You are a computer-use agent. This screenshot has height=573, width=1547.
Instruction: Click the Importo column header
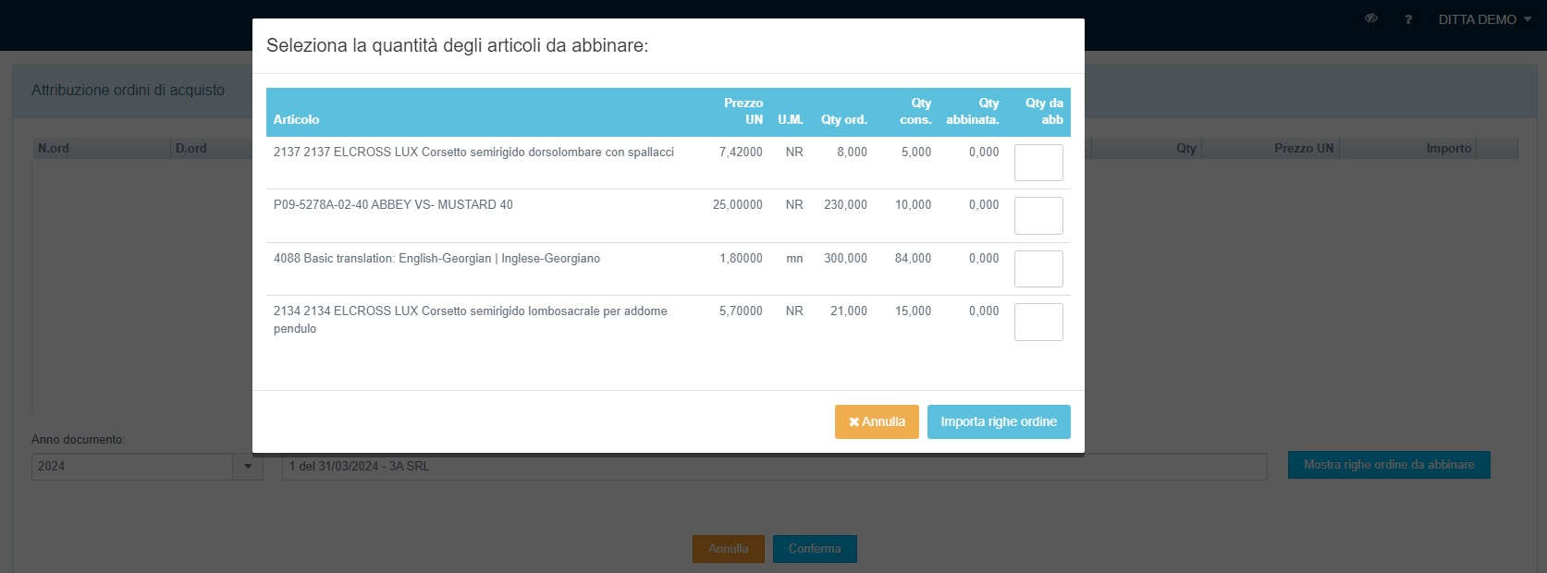1448,148
